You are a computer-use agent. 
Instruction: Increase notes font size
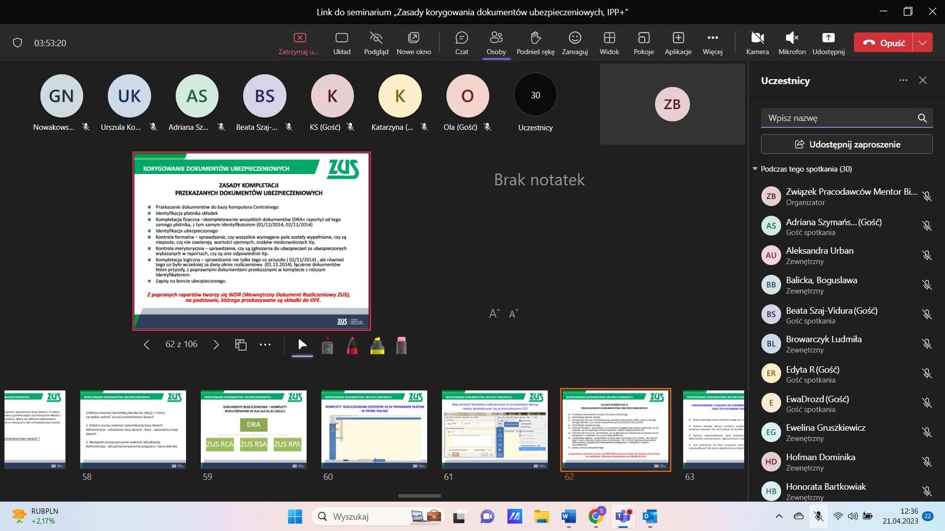pyautogui.click(x=494, y=314)
